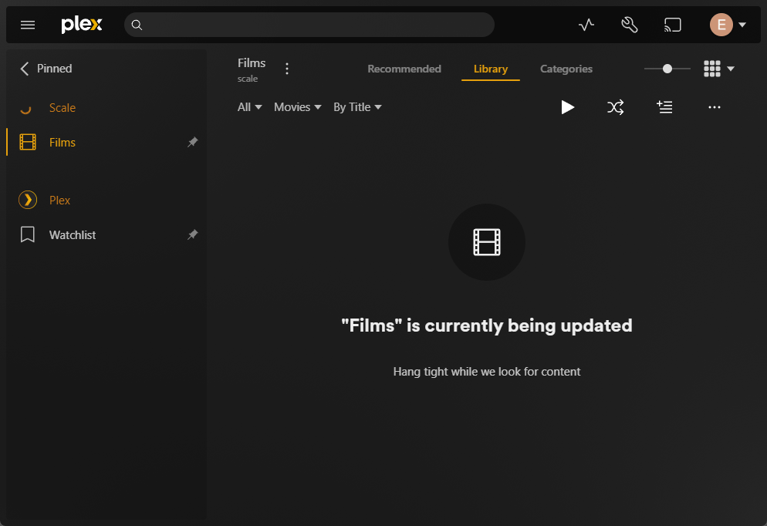Click the Pinned sidebar label
767x526 pixels.
point(54,69)
